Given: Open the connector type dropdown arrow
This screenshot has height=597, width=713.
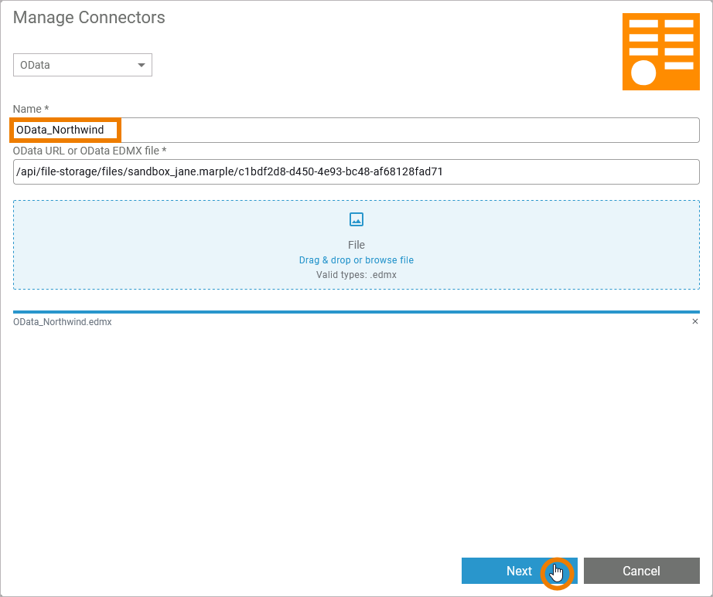Looking at the screenshot, I should [141, 66].
